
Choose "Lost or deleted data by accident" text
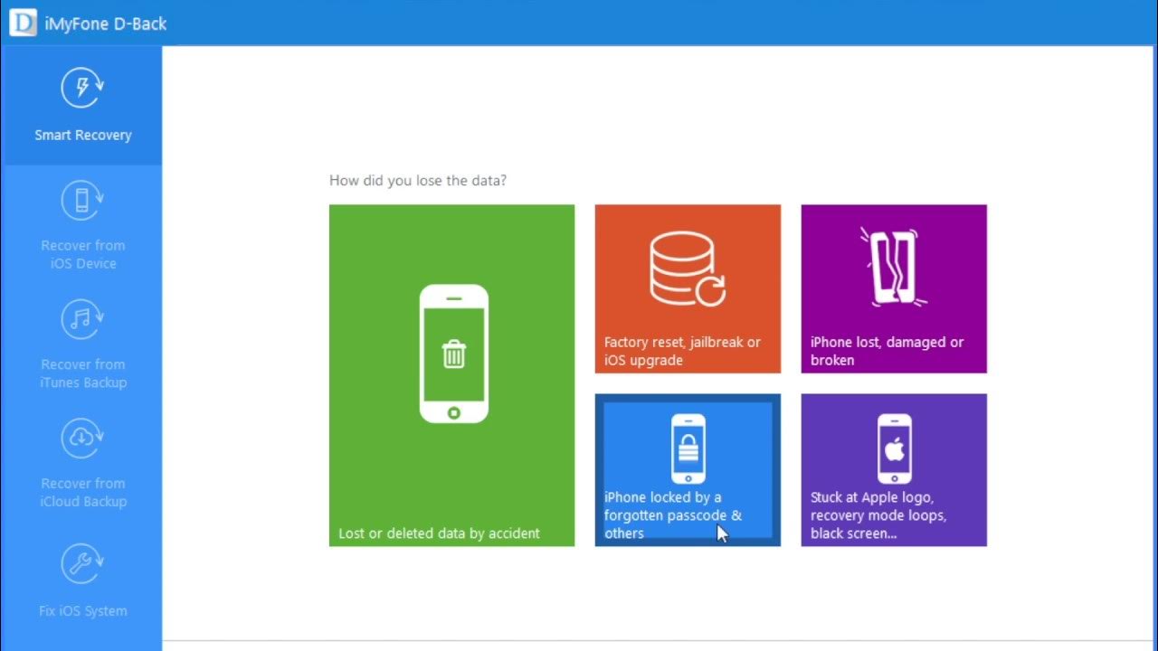coord(439,533)
